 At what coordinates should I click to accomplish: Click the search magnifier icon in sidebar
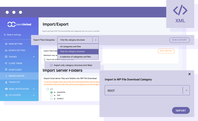click(5, 35)
